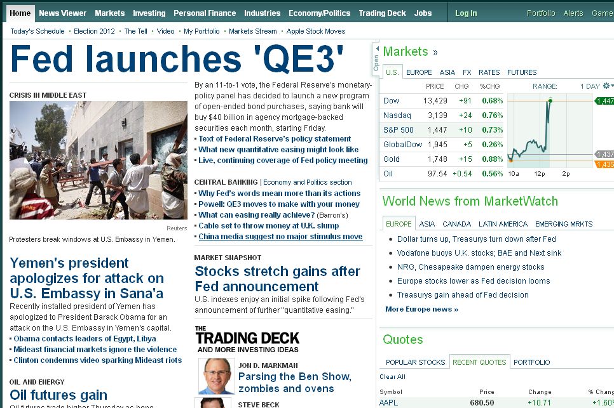Click the intraday market chart
614x408 pixels.
pyautogui.click(x=550, y=131)
